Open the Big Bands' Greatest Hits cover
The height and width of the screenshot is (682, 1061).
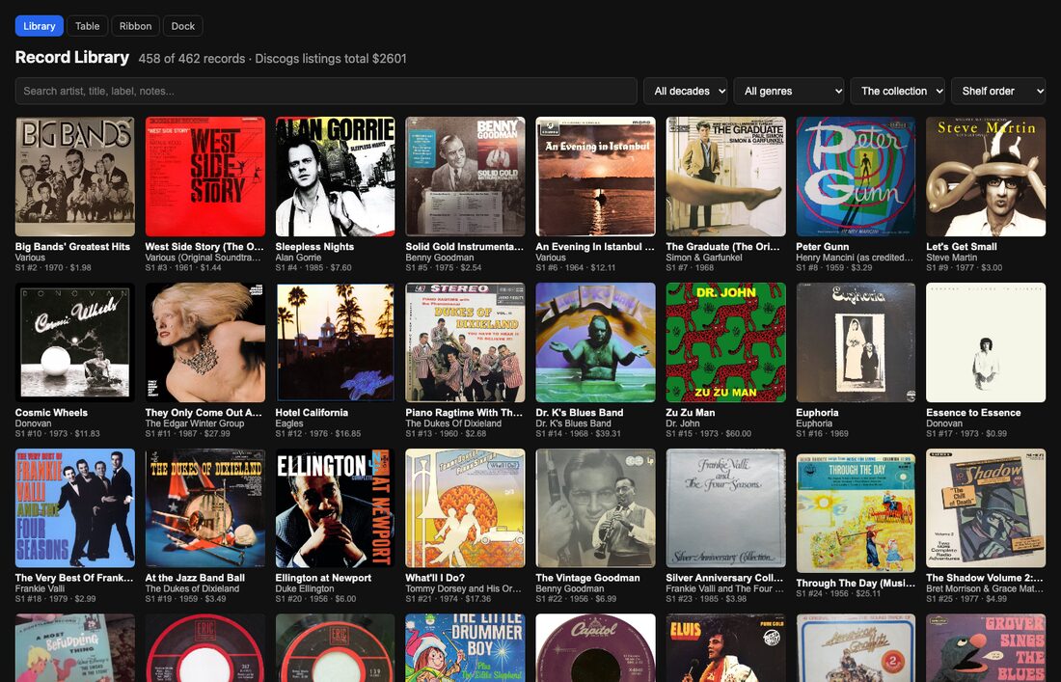click(x=75, y=177)
